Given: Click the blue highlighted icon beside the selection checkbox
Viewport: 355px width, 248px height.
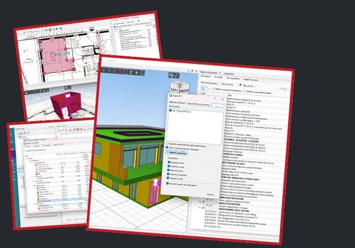Looking at the screenshot, I should [203, 88].
